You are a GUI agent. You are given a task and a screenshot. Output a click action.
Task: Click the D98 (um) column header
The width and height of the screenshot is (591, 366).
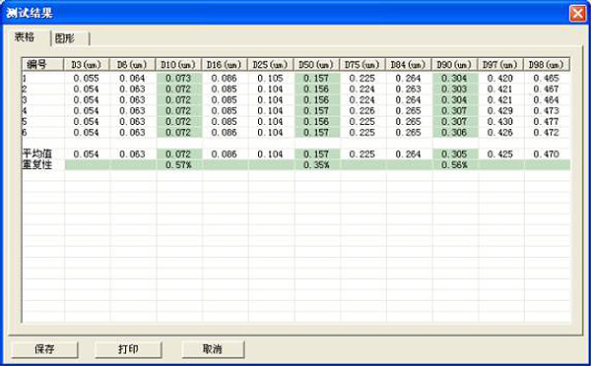546,64
